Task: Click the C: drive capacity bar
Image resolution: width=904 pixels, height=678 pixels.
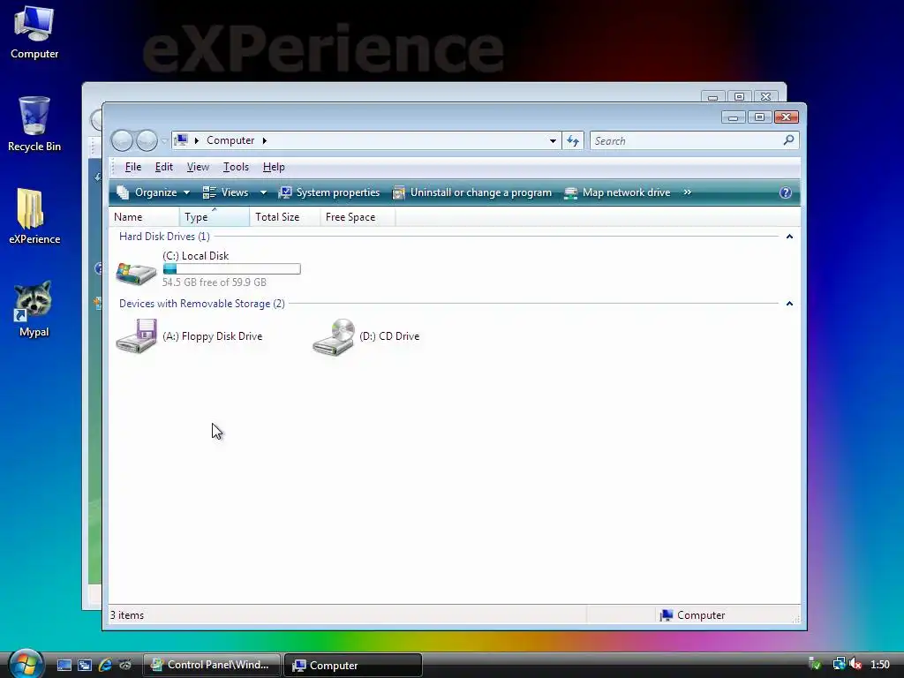Action: [x=232, y=268]
